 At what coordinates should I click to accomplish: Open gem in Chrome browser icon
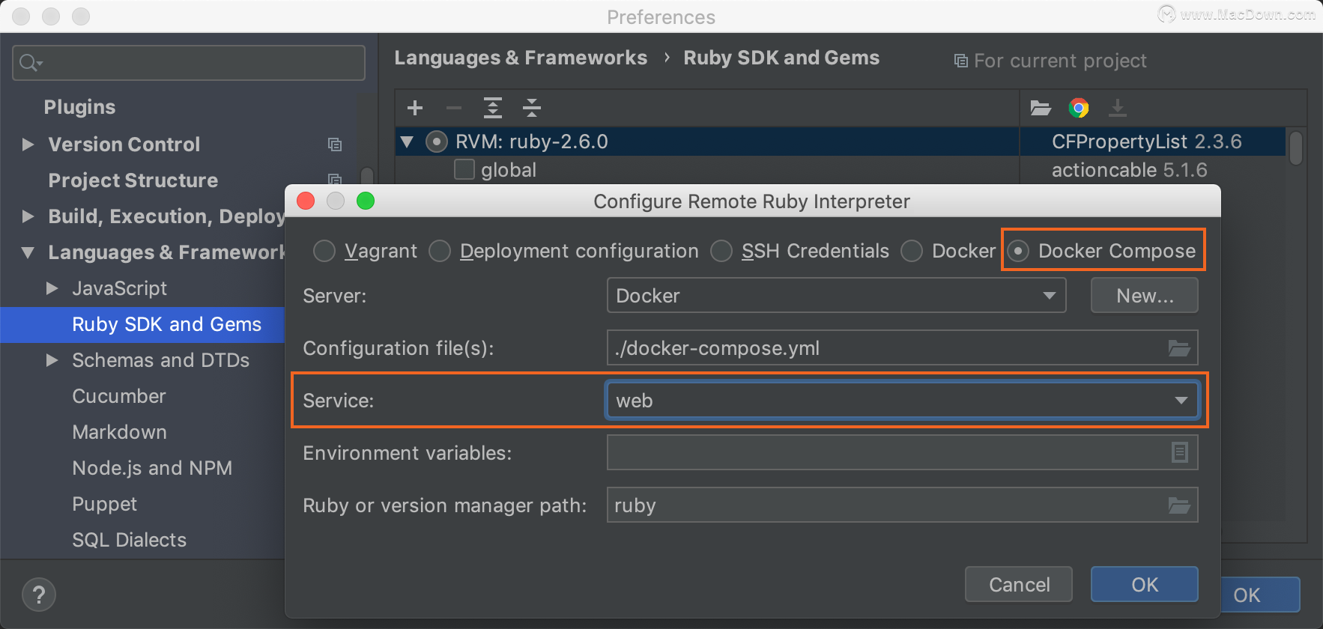1079,108
